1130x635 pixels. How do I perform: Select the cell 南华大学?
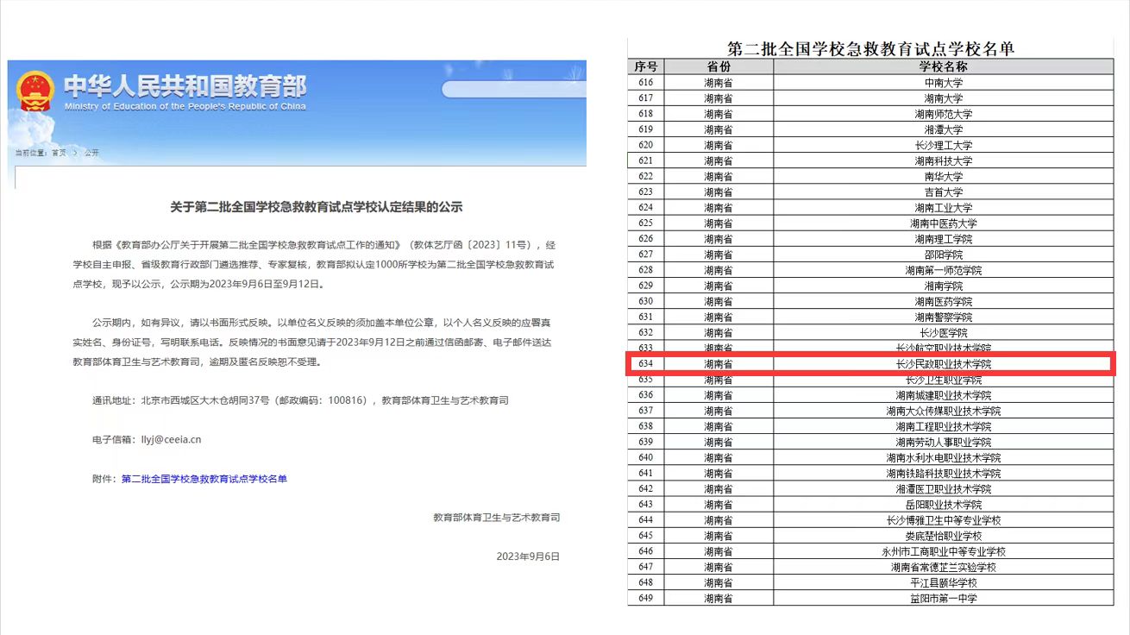(x=944, y=176)
